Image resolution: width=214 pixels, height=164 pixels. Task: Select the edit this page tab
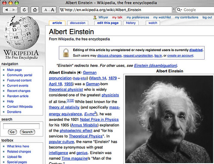pos(108,23)
